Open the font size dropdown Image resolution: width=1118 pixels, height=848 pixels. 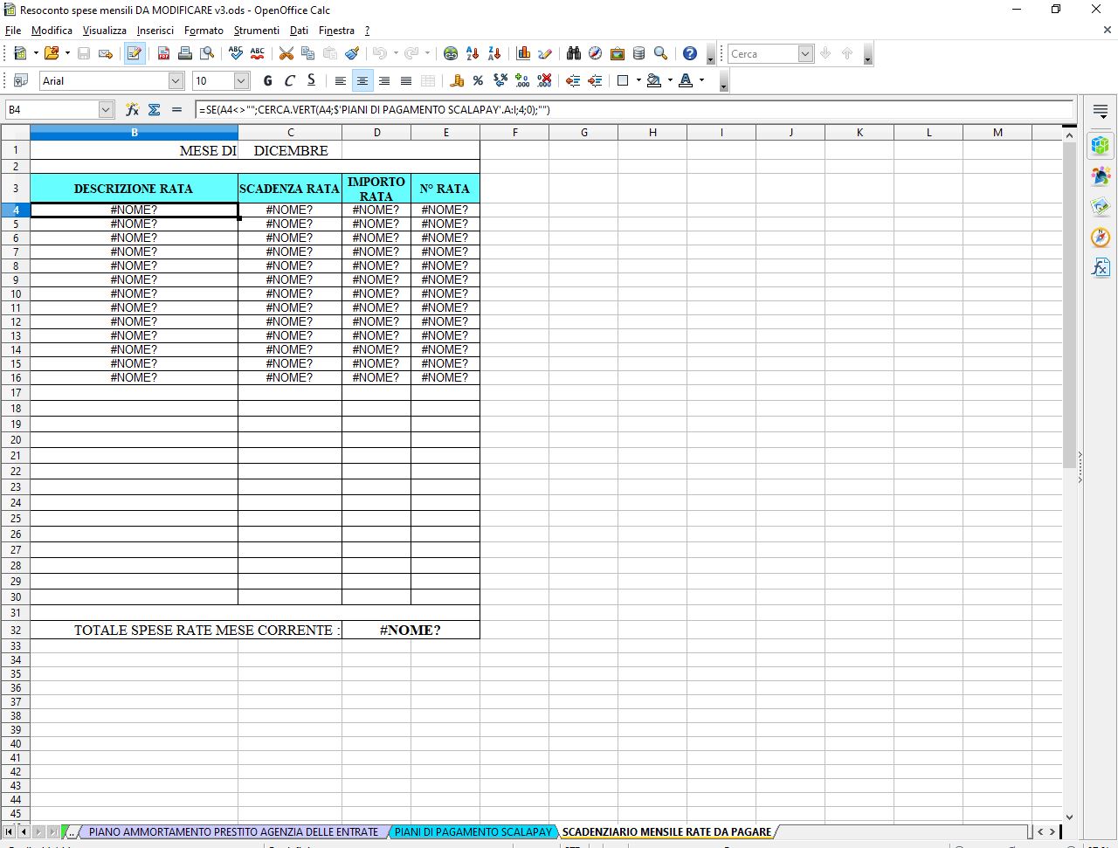pyautogui.click(x=242, y=80)
